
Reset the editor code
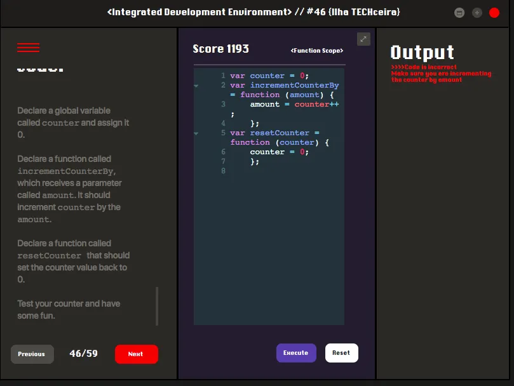(341, 353)
